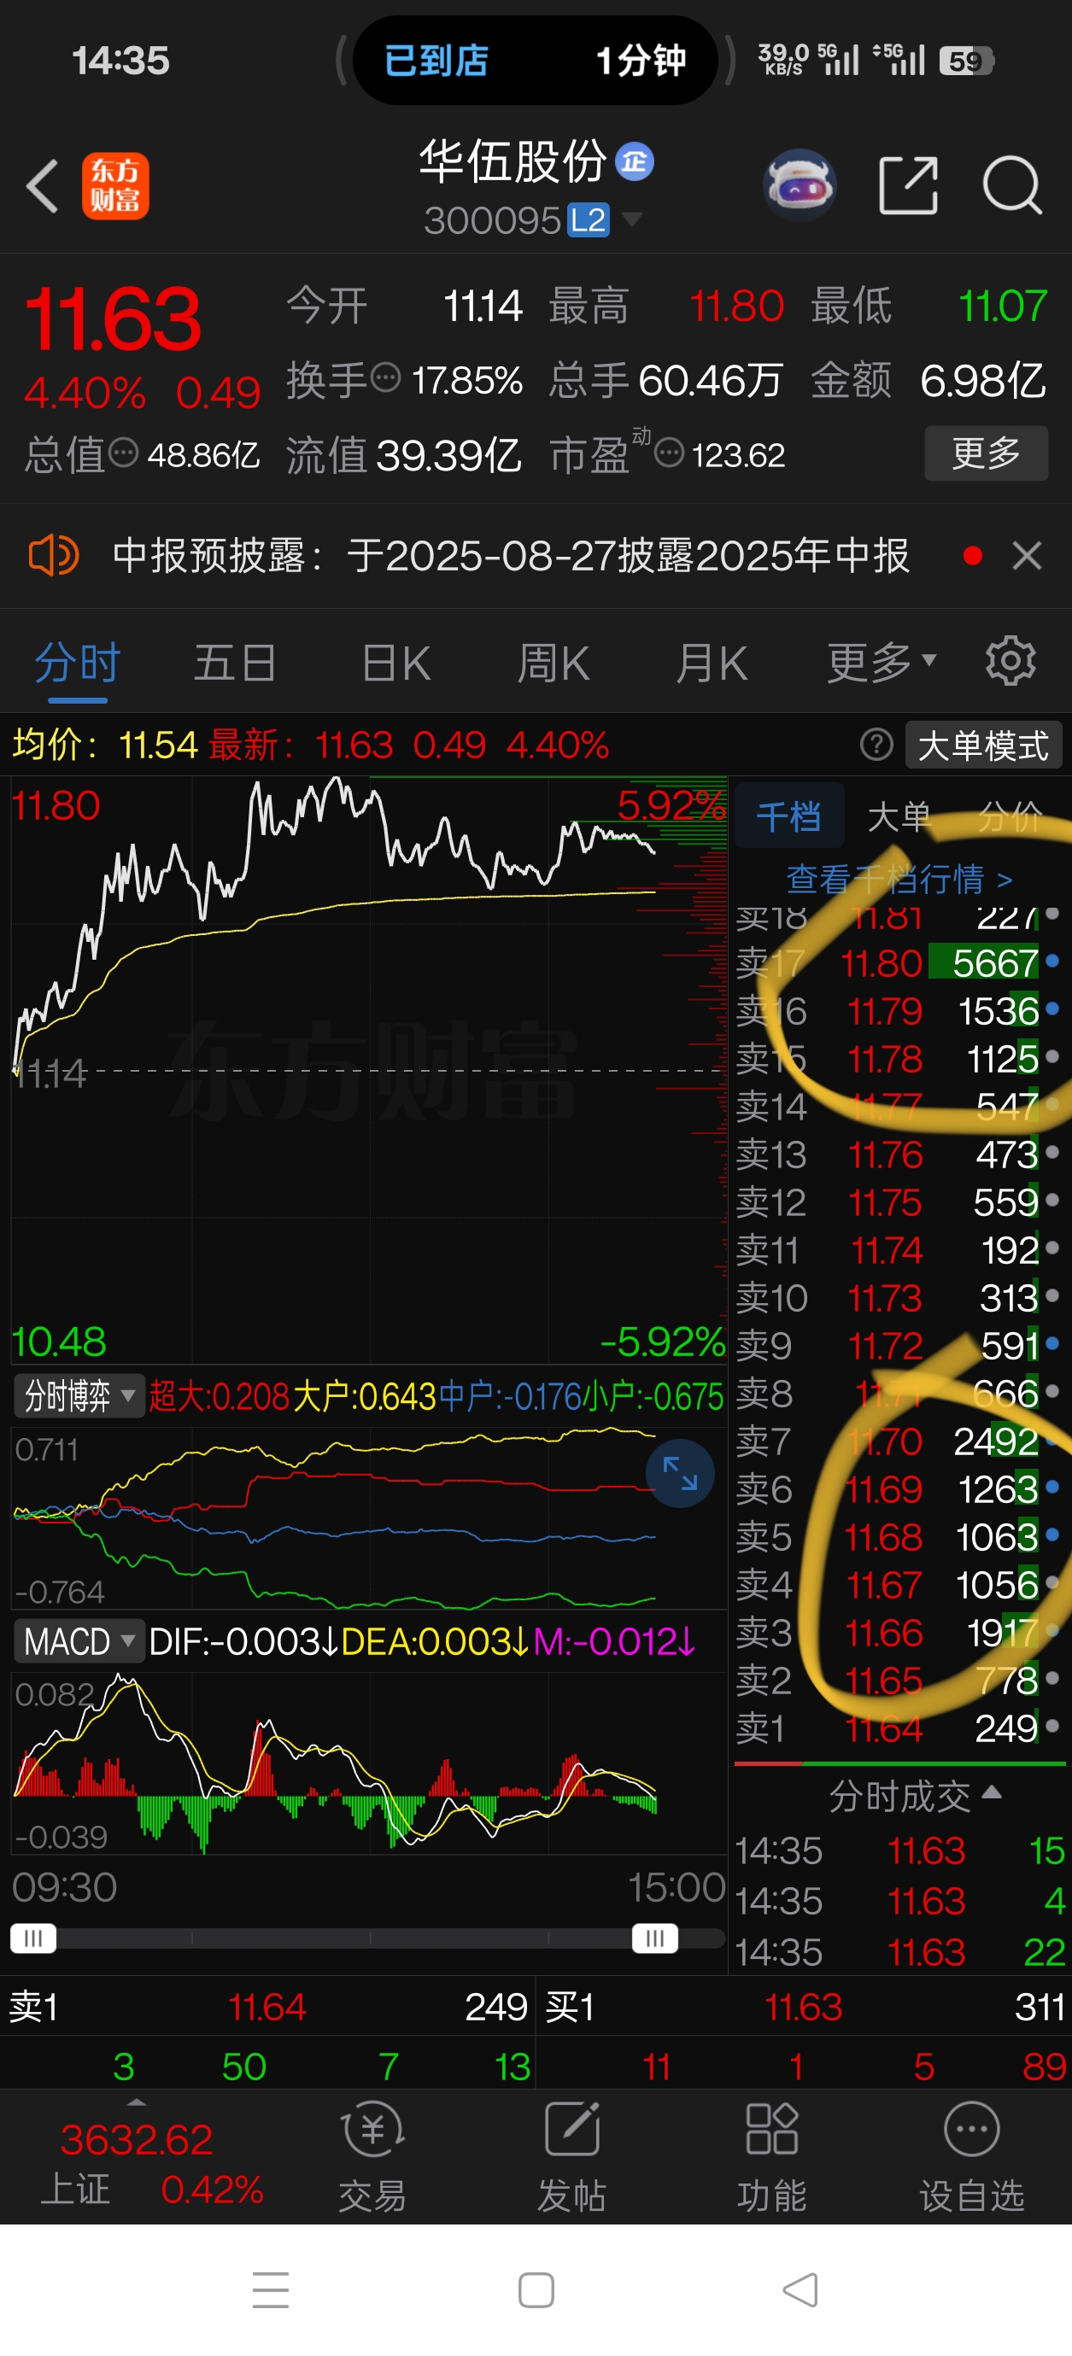Tap Android recent apps menu icon
This screenshot has height=2356, width=1072.
click(271, 2290)
